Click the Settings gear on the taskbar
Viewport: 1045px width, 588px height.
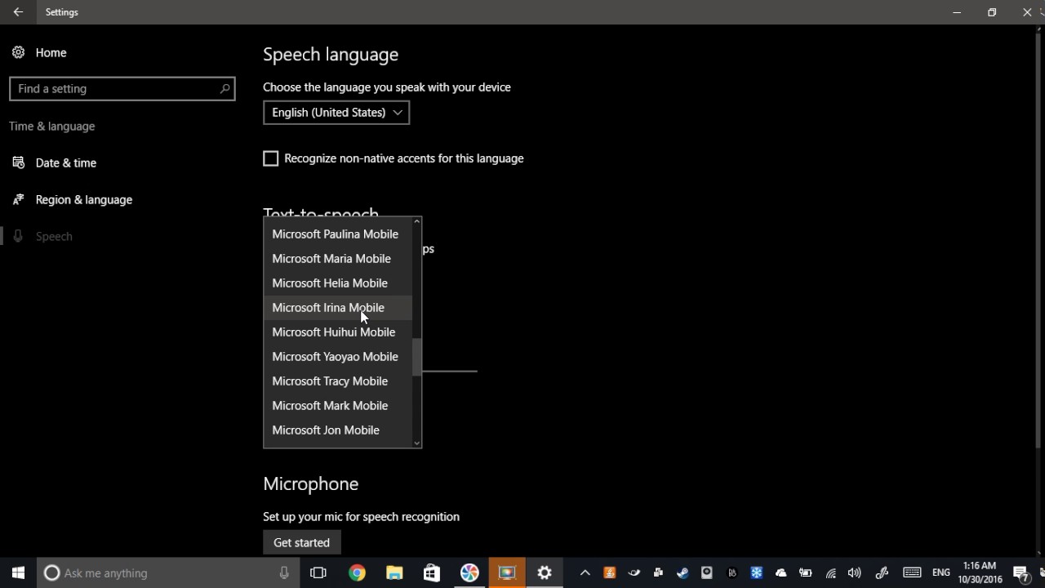545,573
